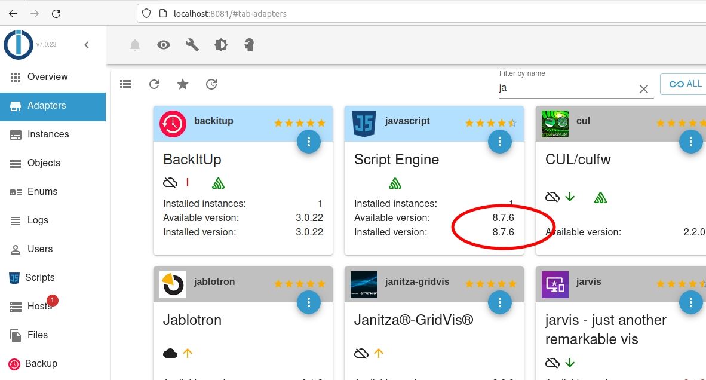
Task: Open the notifications bell
Action: pos(135,45)
